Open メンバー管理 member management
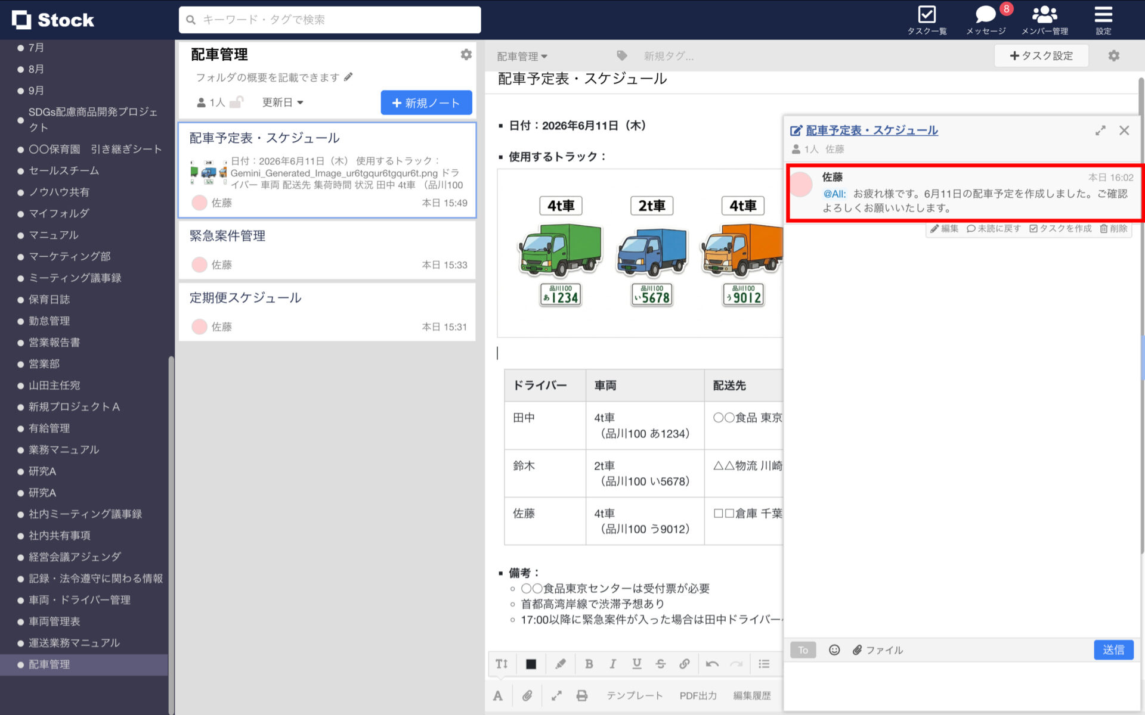The width and height of the screenshot is (1145, 715). pyautogui.click(x=1044, y=20)
